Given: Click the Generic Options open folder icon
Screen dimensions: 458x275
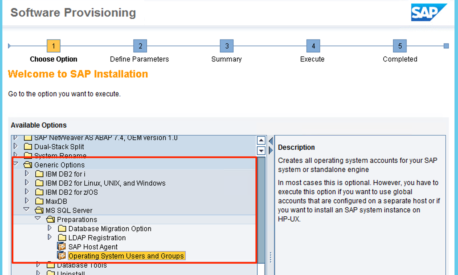Looking at the screenshot, I should (28, 165).
